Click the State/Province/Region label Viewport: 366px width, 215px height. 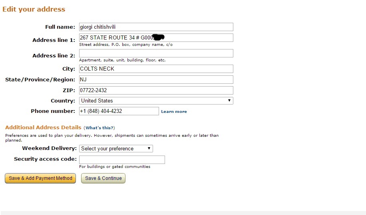(40, 80)
